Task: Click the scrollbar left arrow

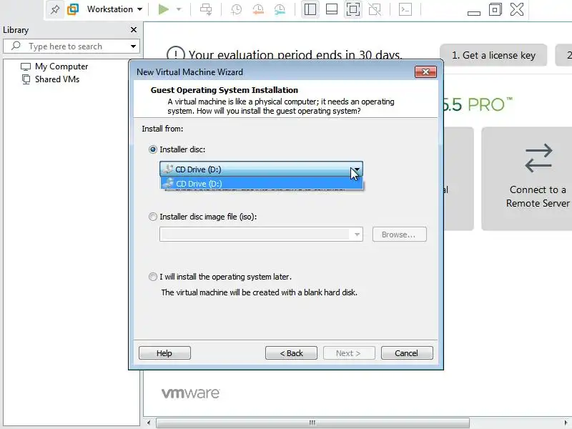Action: (x=149, y=423)
